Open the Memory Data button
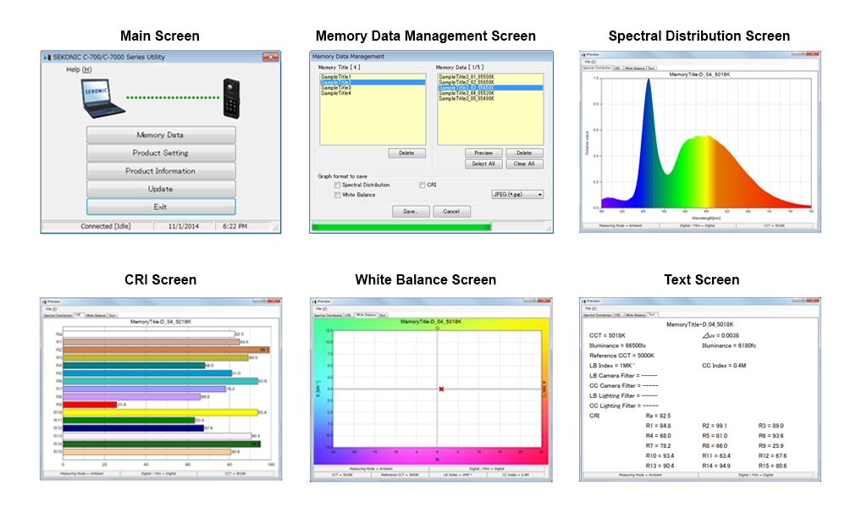This screenshot has width=867, height=508. point(160,135)
